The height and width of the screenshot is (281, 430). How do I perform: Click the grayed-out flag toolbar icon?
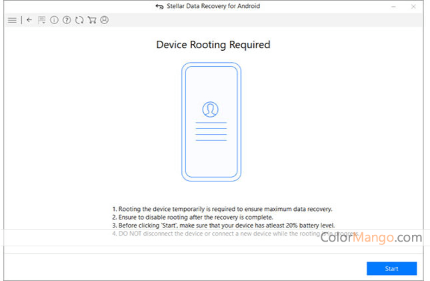tap(42, 20)
